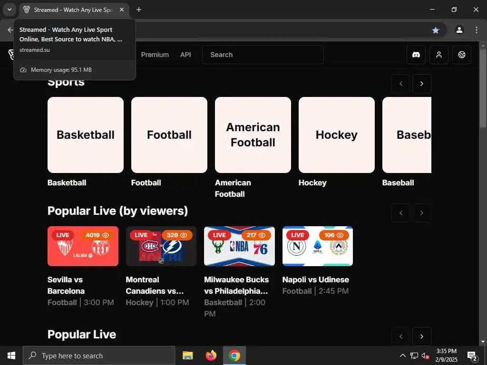The height and width of the screenshot is (365, 487).
Task: Previous arrow in Popular Live (by viewers)
Action: pyautogui.click(x=400, y=213)
